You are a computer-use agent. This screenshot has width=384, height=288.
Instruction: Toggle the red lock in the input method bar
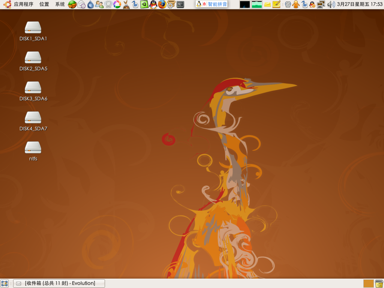[204, 4]
